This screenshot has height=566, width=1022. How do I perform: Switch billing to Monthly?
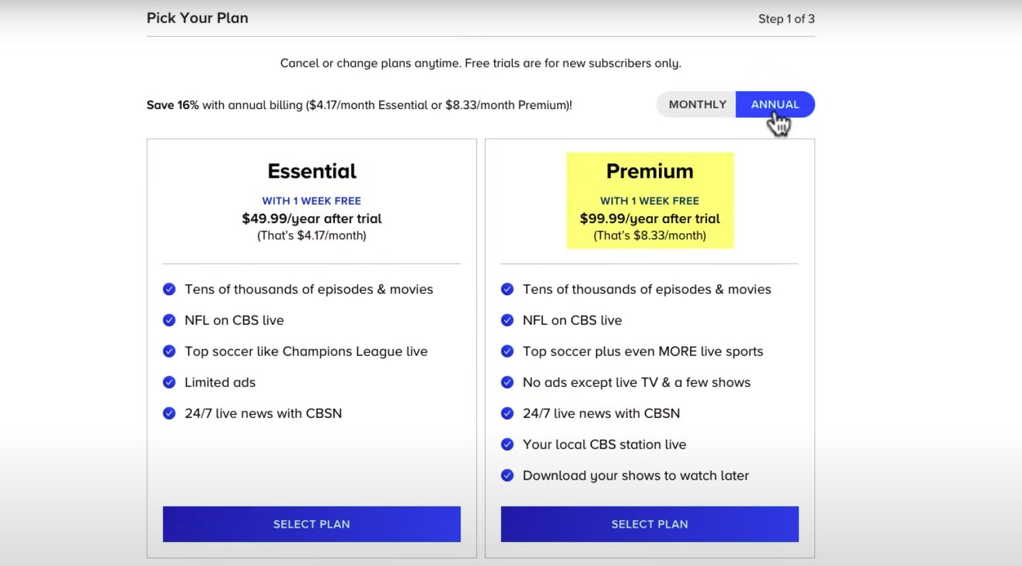(x=697, y=104)
